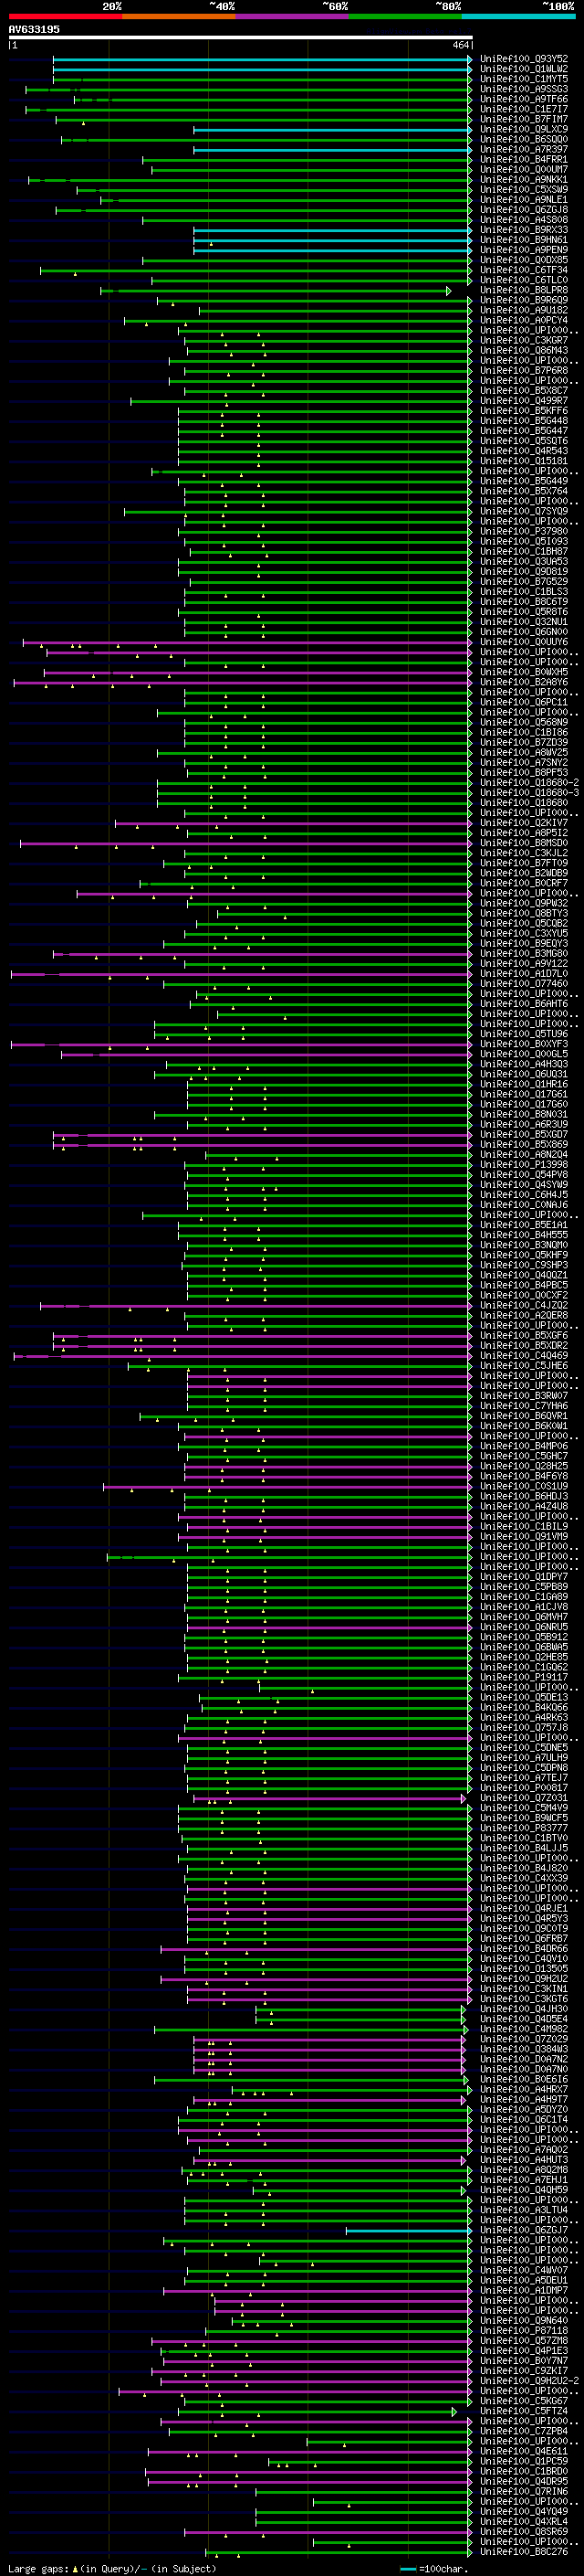Viewport: 584px width, 2576px height.
Task: Open hit UniRef100_Q93Y52
Action: [523, 59]
